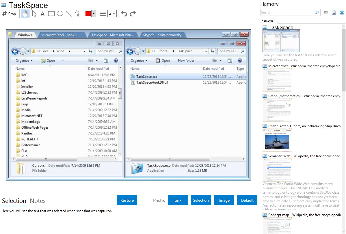Viewport: 346px width, 234px height.
Task: Switch to the Personal tab
Action: click(x=268, y=20)
